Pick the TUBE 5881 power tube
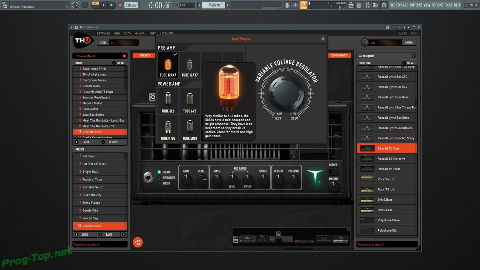 coord(190,129)
